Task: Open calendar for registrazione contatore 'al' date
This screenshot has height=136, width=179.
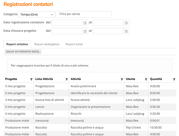Action: coord(126,23)
